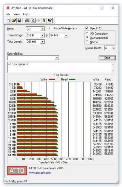This screenshot has height=187, width=122.
Task: Open the Help menu
Action: pyautogui.click(x=26, y=14)
